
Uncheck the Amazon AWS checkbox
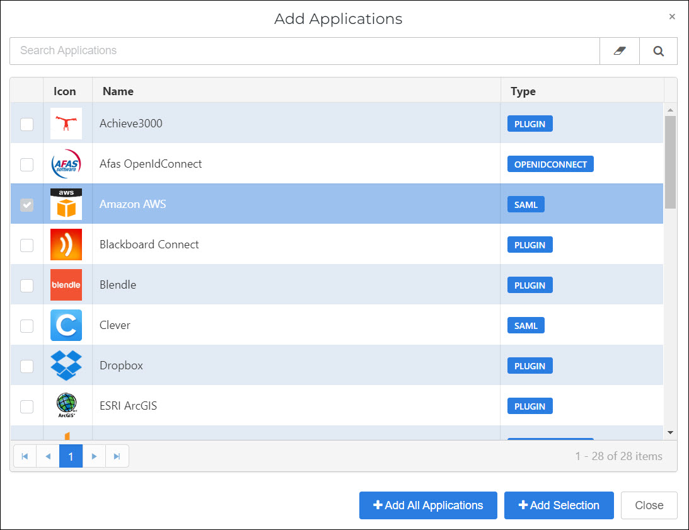coord(27,205)
